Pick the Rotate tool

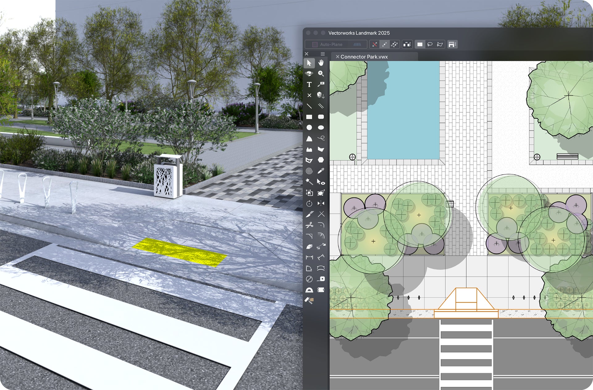point(309,203)
